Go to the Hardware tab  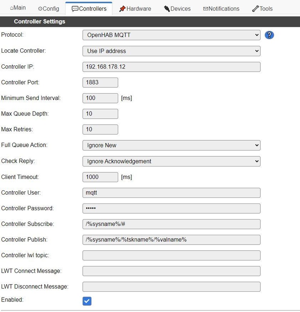pos(135,9)
